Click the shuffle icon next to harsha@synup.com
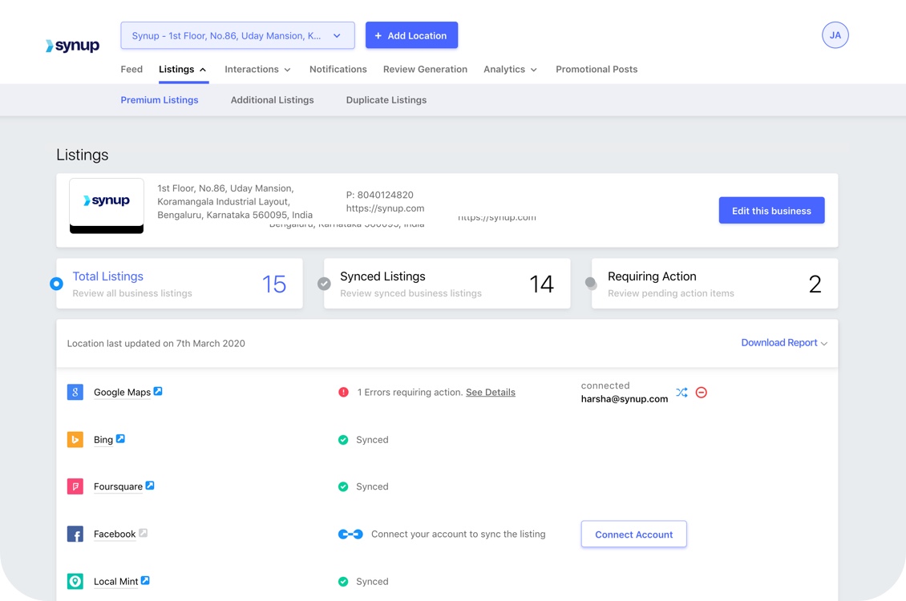Image resolution: width=906 pixels, height=601 pixels. pos(682,393)
